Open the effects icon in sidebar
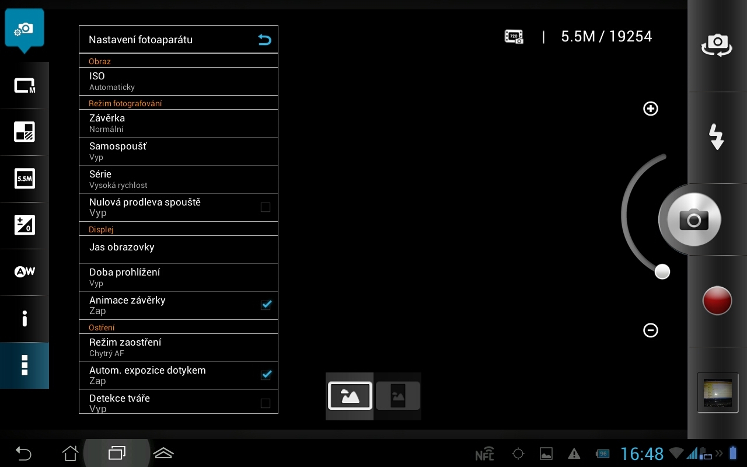 24,132
